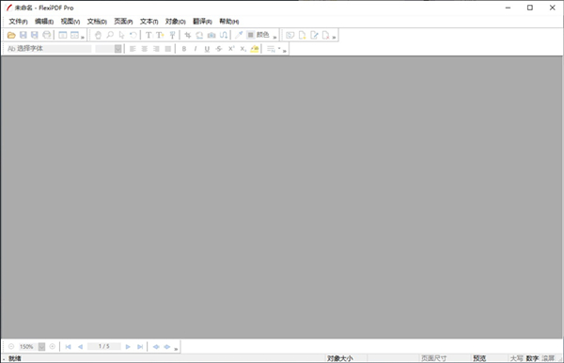Select the Eyedropper tool
Image resolution: width=564 pixels, height=363 pixels.
239,35
